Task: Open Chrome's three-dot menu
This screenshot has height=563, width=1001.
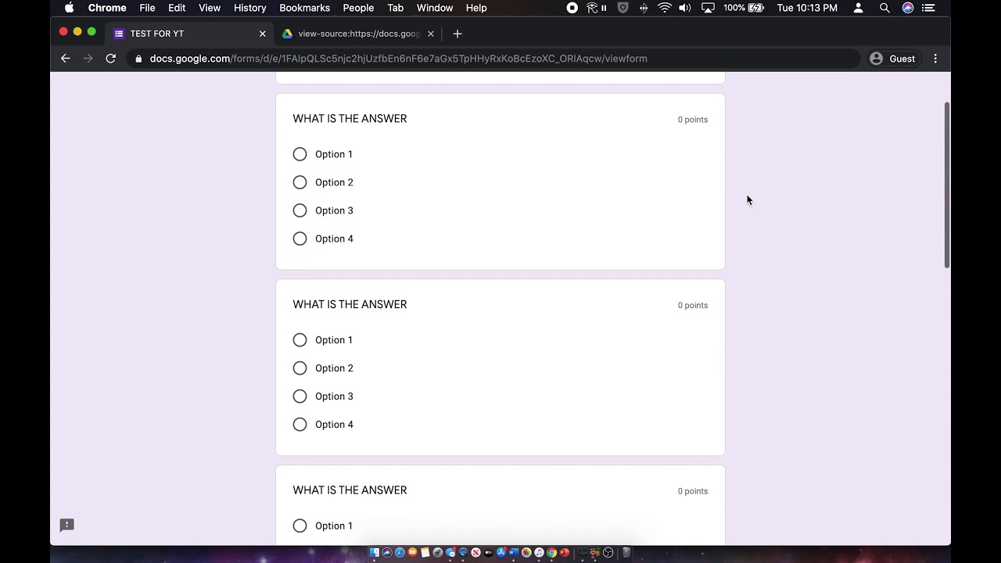Action: (x=935, y=59)
